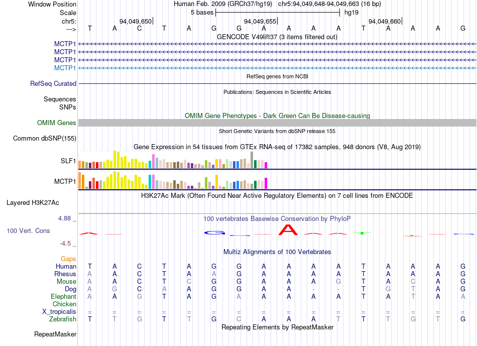Click the 4.88 upper scale value
This screenshot has width=477, height=346.
[x=64, y=218]
